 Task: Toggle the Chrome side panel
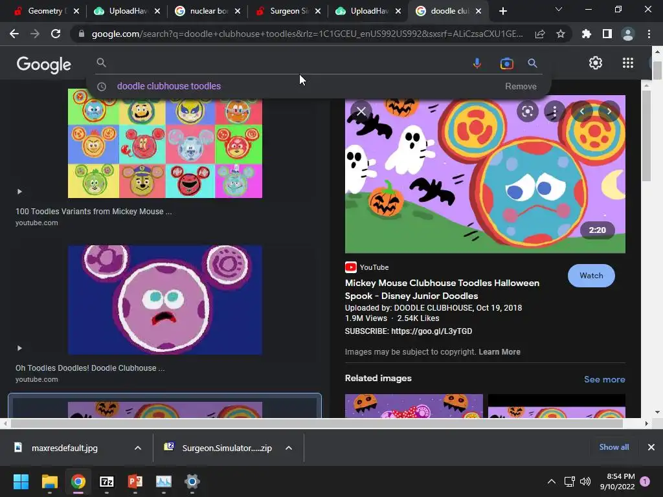[x=607, y=34]
